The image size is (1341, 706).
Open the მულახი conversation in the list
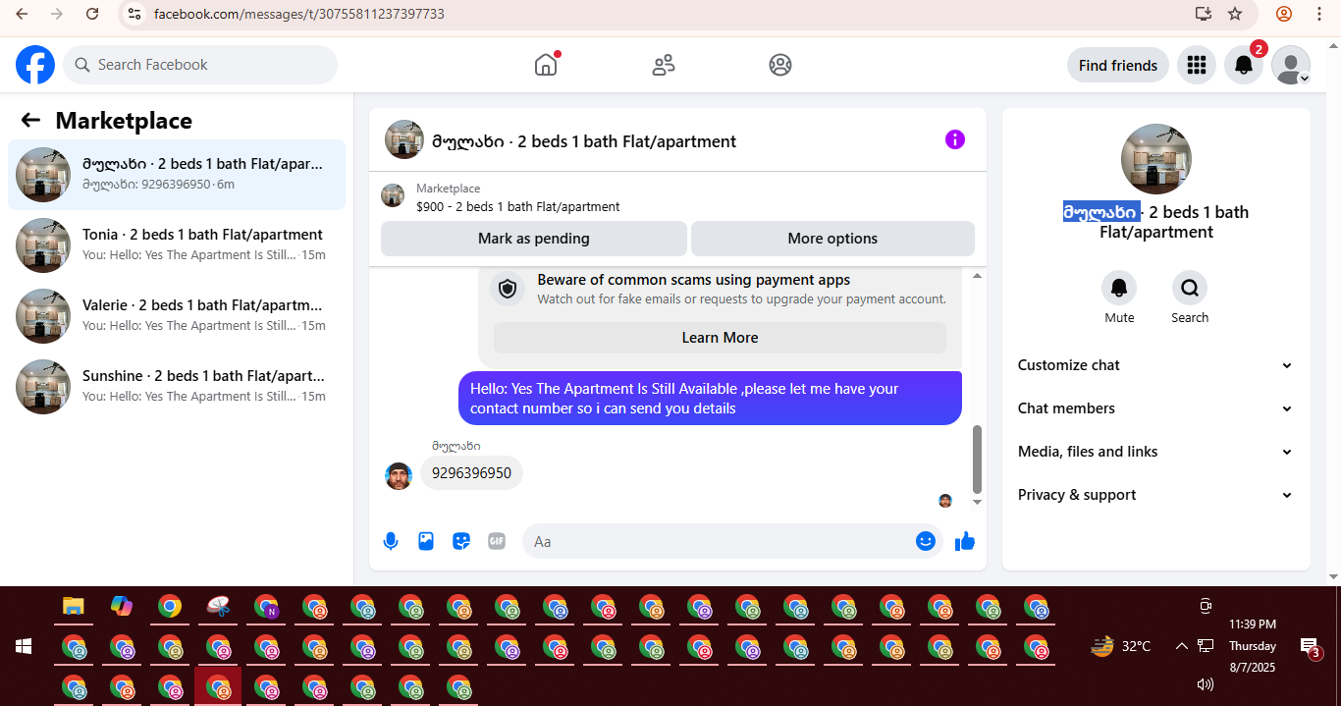pos(177,175)
